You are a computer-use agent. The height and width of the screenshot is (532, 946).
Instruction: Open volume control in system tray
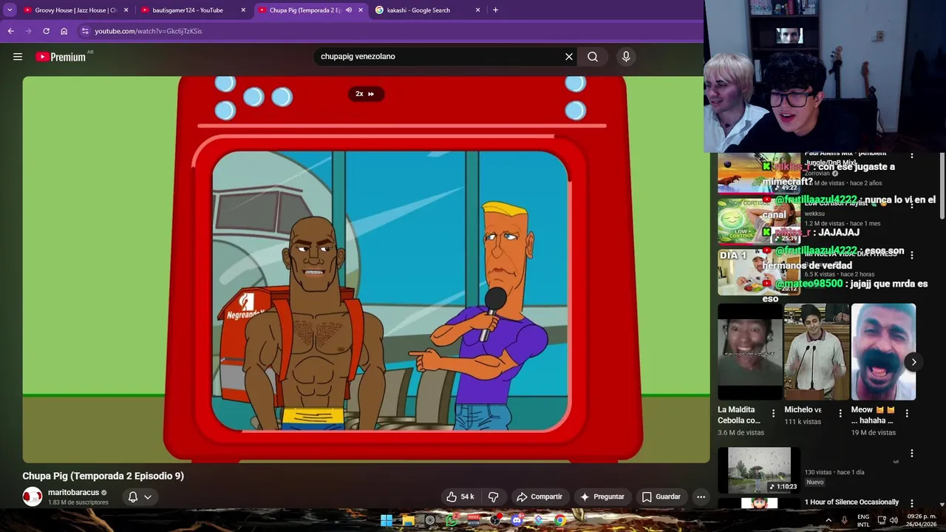click(894, 520)
